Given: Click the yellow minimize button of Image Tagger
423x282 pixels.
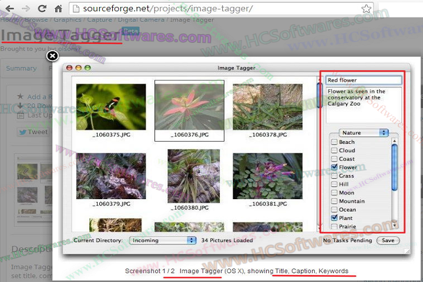Looking at the screenshot, I should tap(79, 68).
